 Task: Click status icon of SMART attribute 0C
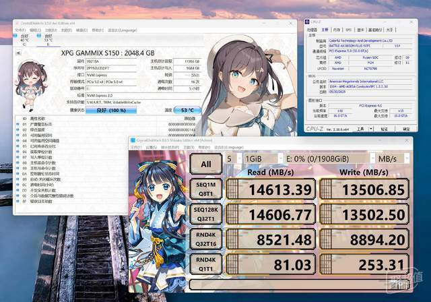18,185
